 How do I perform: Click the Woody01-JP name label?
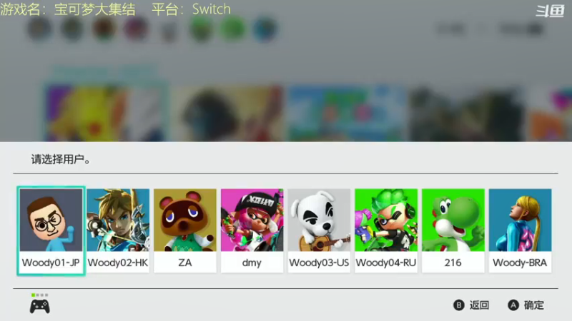click(x=51, y=263)
